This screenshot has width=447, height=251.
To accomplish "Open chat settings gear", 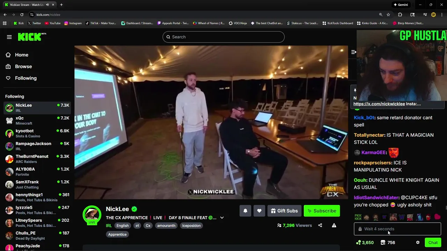I will tap(418, 243).
